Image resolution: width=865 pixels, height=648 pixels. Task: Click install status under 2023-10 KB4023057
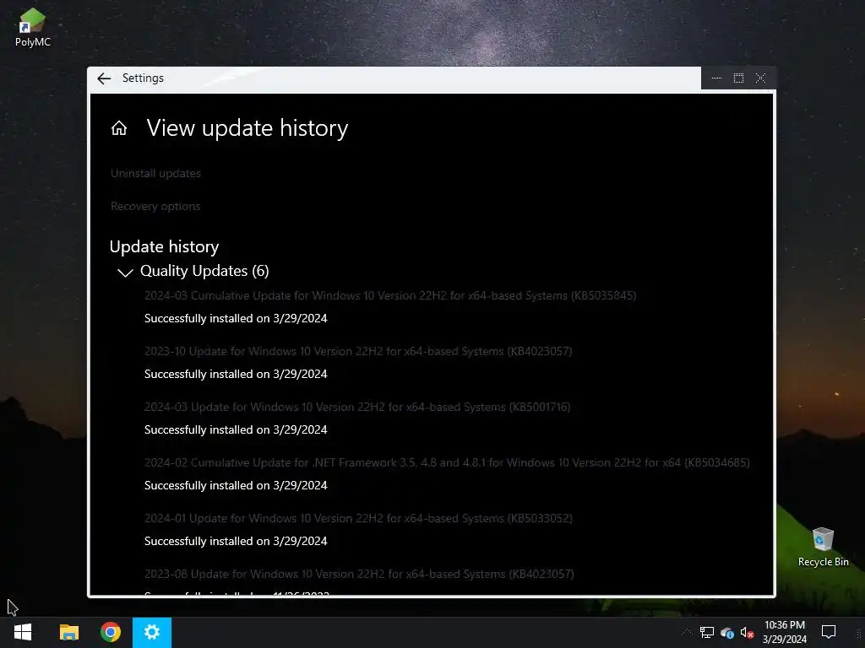tap(236, 374)
